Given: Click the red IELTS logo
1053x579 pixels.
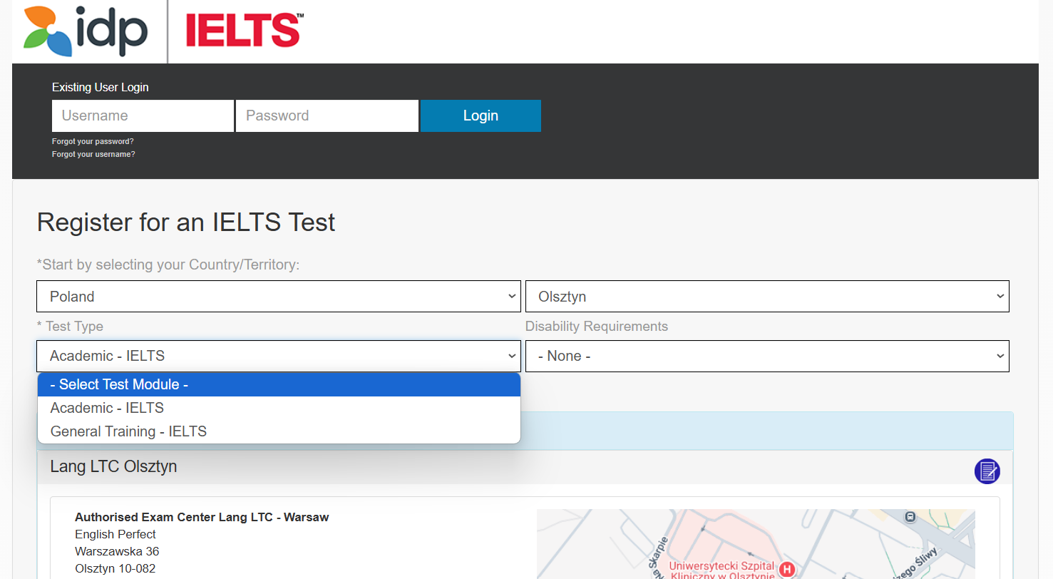Looking at the screenshot, I should (x=244, y=31).
